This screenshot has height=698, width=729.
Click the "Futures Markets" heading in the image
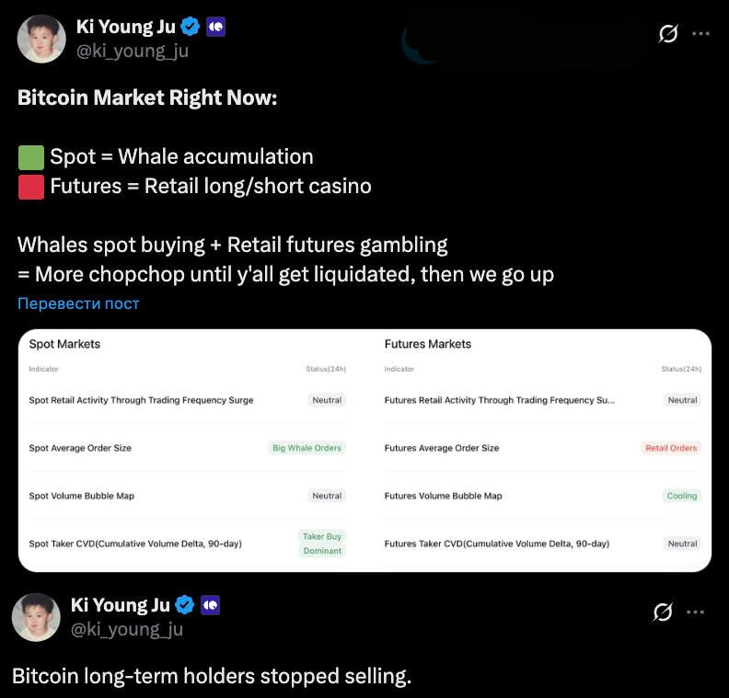coord(427,344)
